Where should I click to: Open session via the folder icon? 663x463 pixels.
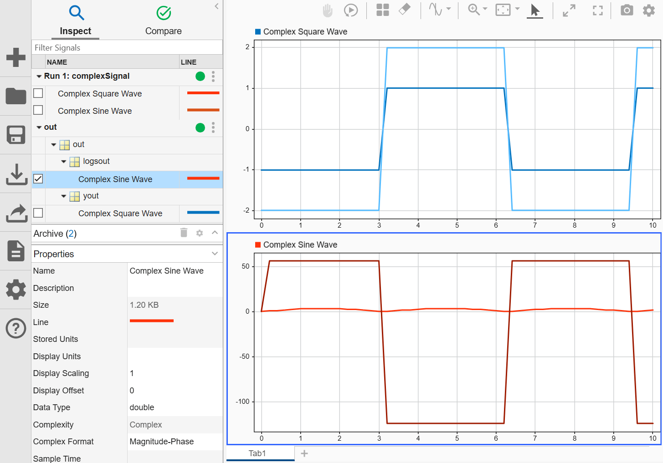(16, 96)
